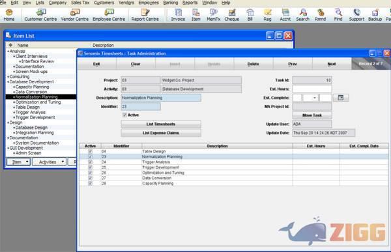Click the Description field with Normalization Planning
This screenshot has height=252, width=391.
pos(161,98)
